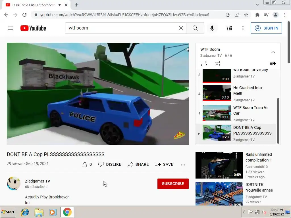Viewport: 291px width, 218px height.
Task: Bookmark this page with star
Action: [x=246, y=15]
